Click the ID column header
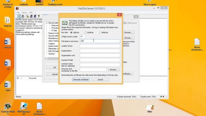This screenshot has width=206, height=116. point(18,78)
